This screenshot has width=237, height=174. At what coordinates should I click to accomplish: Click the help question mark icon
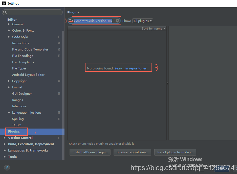click(7, 167)
